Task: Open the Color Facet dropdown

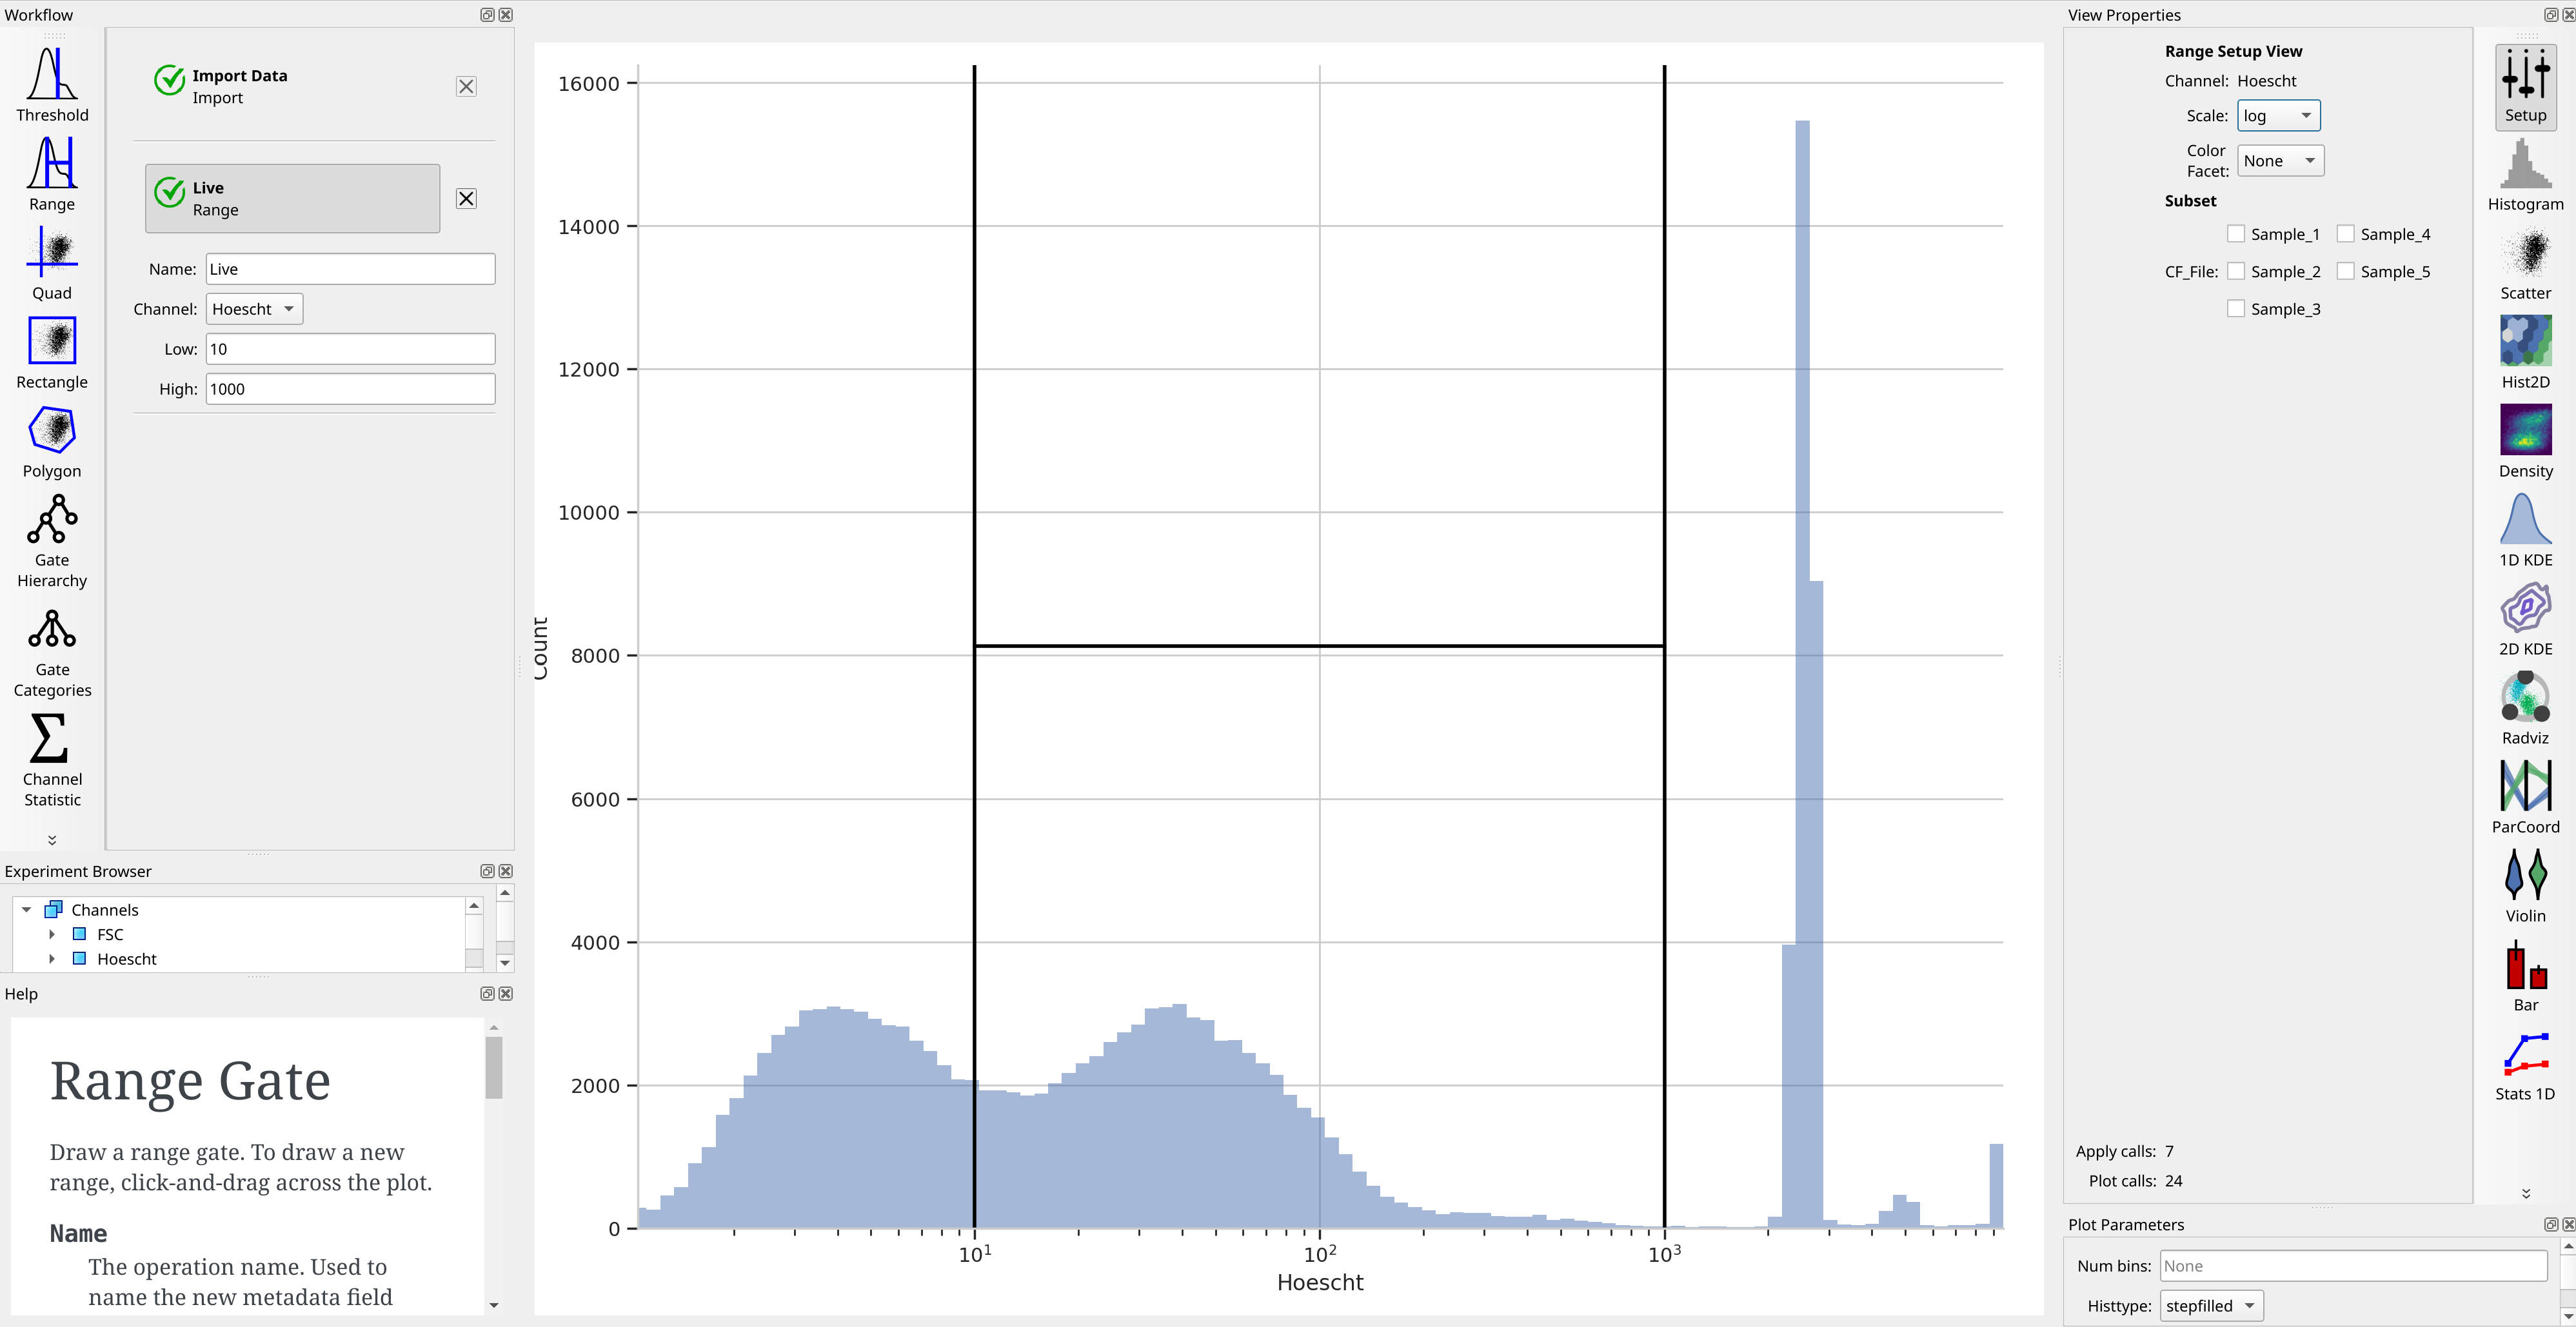Action: (2280, 161)
